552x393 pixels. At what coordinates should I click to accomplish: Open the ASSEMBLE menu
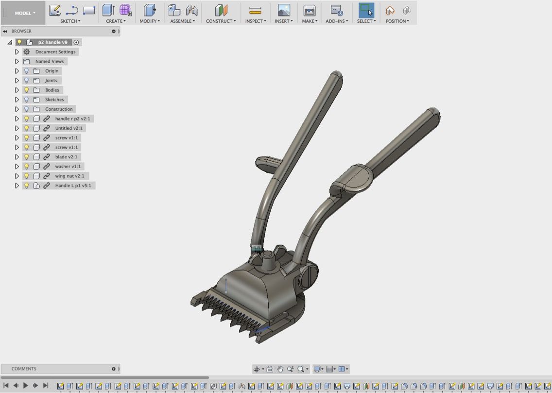tap(182, 21)
